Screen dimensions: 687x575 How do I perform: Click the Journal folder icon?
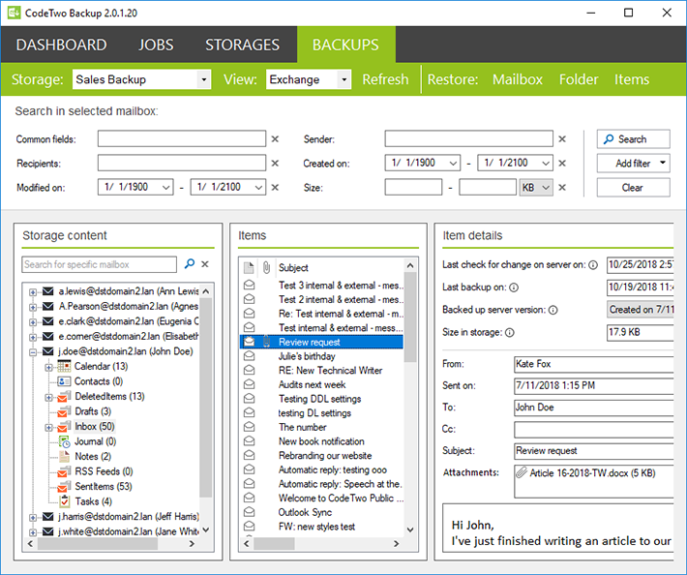point(64,441)
